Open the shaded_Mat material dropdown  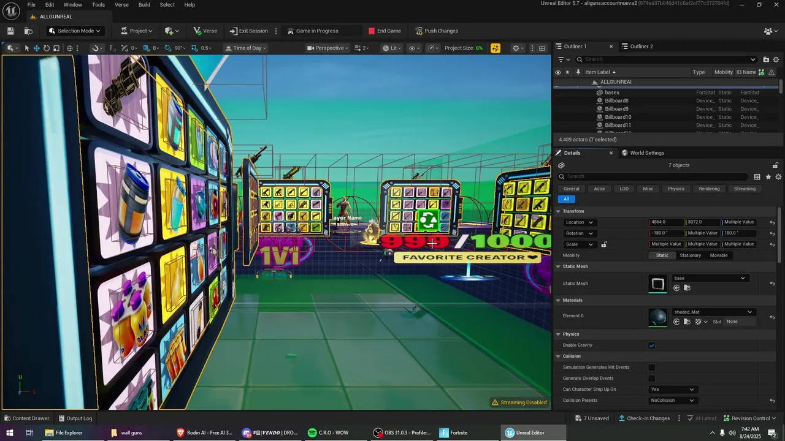tap(713, 312)
